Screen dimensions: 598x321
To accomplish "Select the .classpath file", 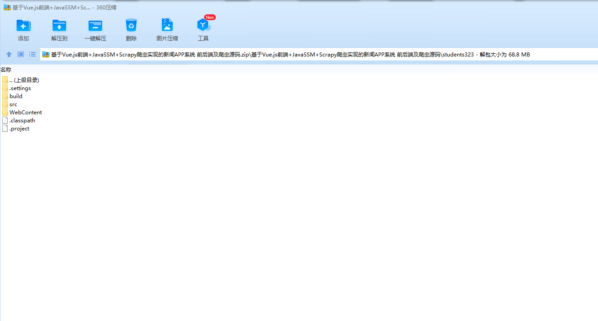I will pos(18,120).
